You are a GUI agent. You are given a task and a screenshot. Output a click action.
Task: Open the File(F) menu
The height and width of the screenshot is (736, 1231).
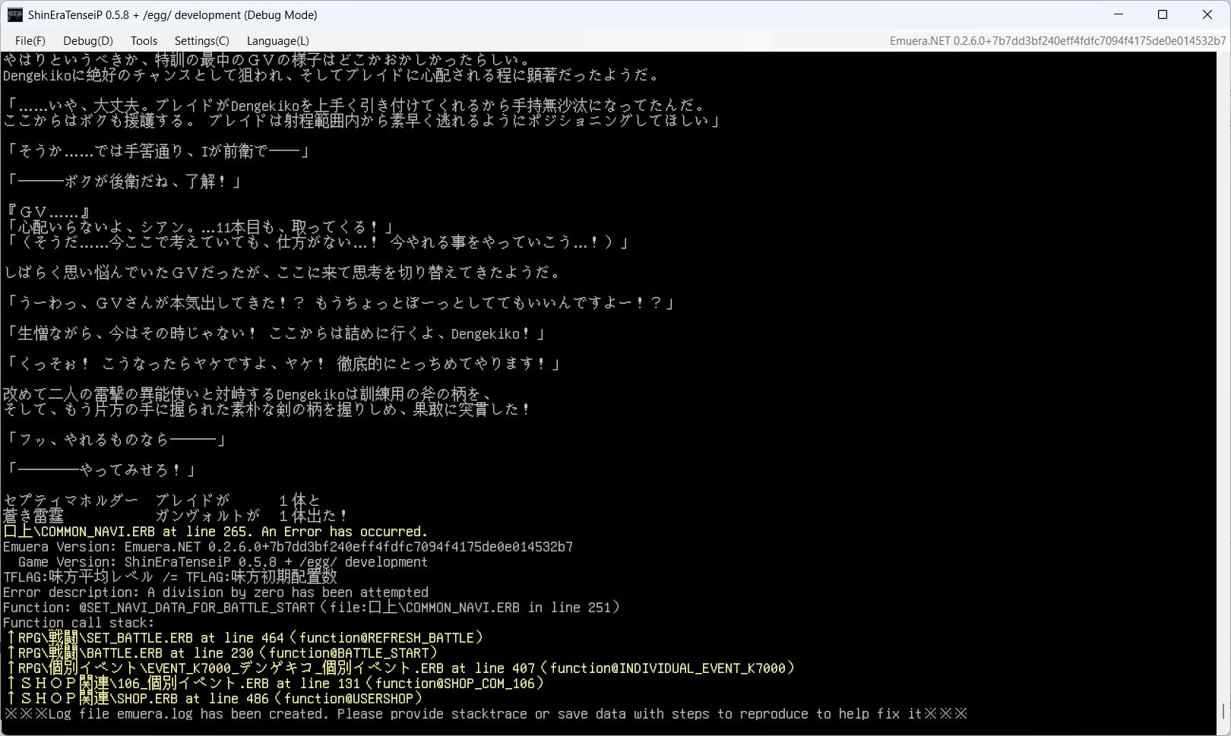tap(30, 41)
